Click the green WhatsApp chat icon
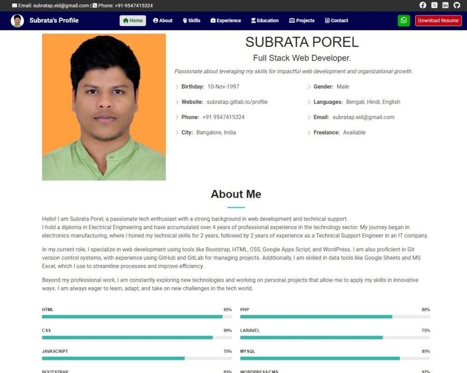Viewport: 467px width, 373px height. click(403, 21)
